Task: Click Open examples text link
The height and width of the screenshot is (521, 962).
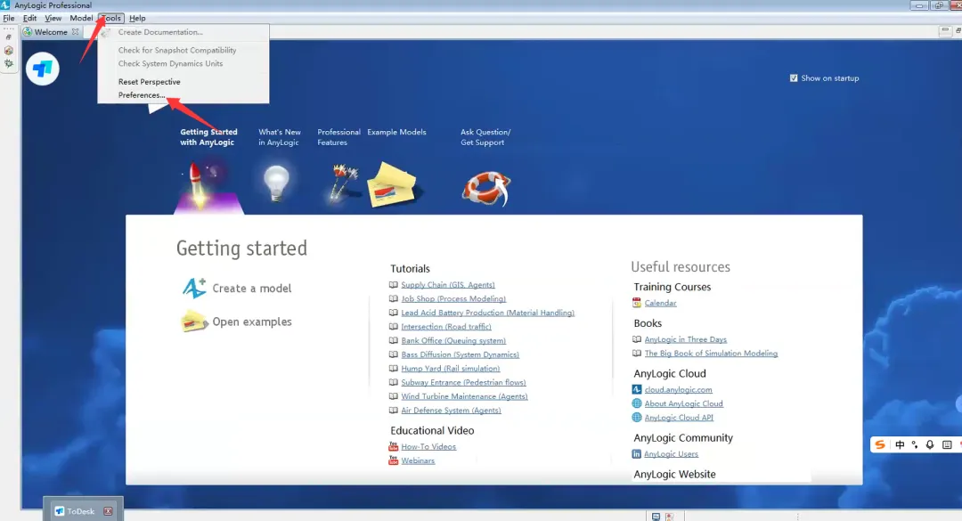Action: 251,322
